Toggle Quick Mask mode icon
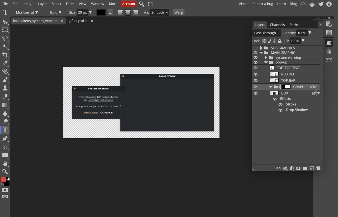 (5, 190)
